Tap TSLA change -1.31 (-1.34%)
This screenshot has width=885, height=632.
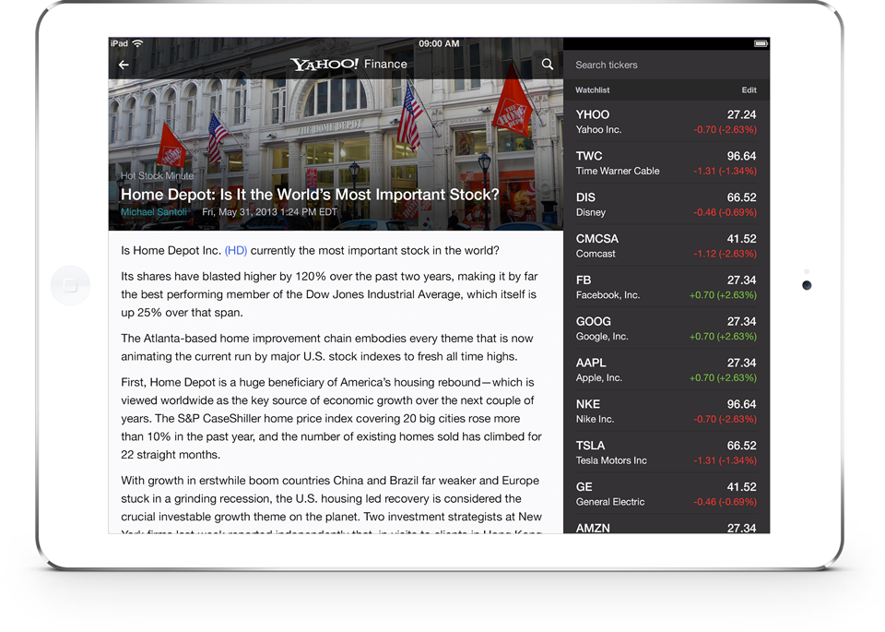click(725, 460)
